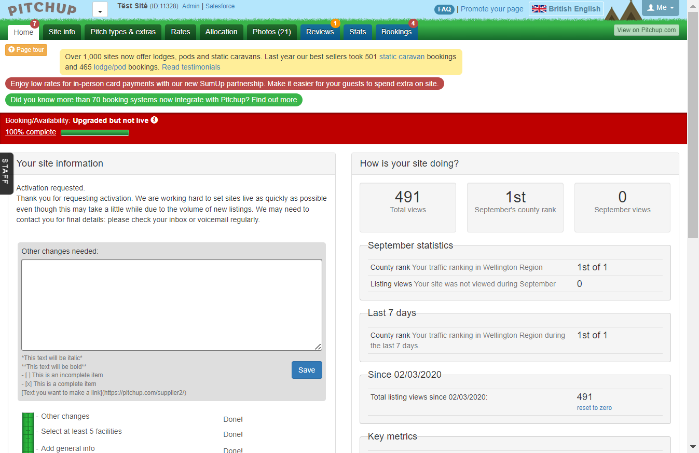Switch to the Home tab
The image size is (699, 453).
pos(23,32)
